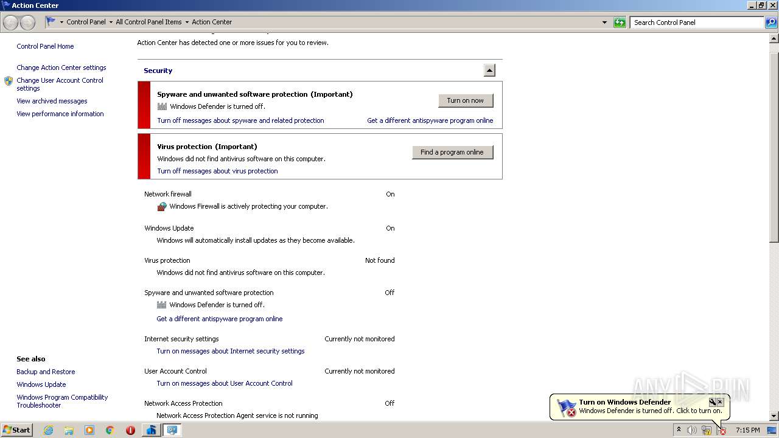Open Backup and Restore

[x=46, y=372]
